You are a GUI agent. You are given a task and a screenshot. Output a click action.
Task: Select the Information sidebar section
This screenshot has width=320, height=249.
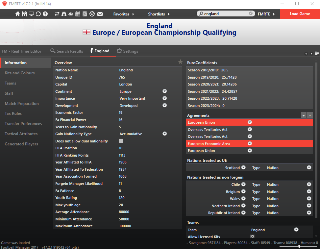pos(26,62)
